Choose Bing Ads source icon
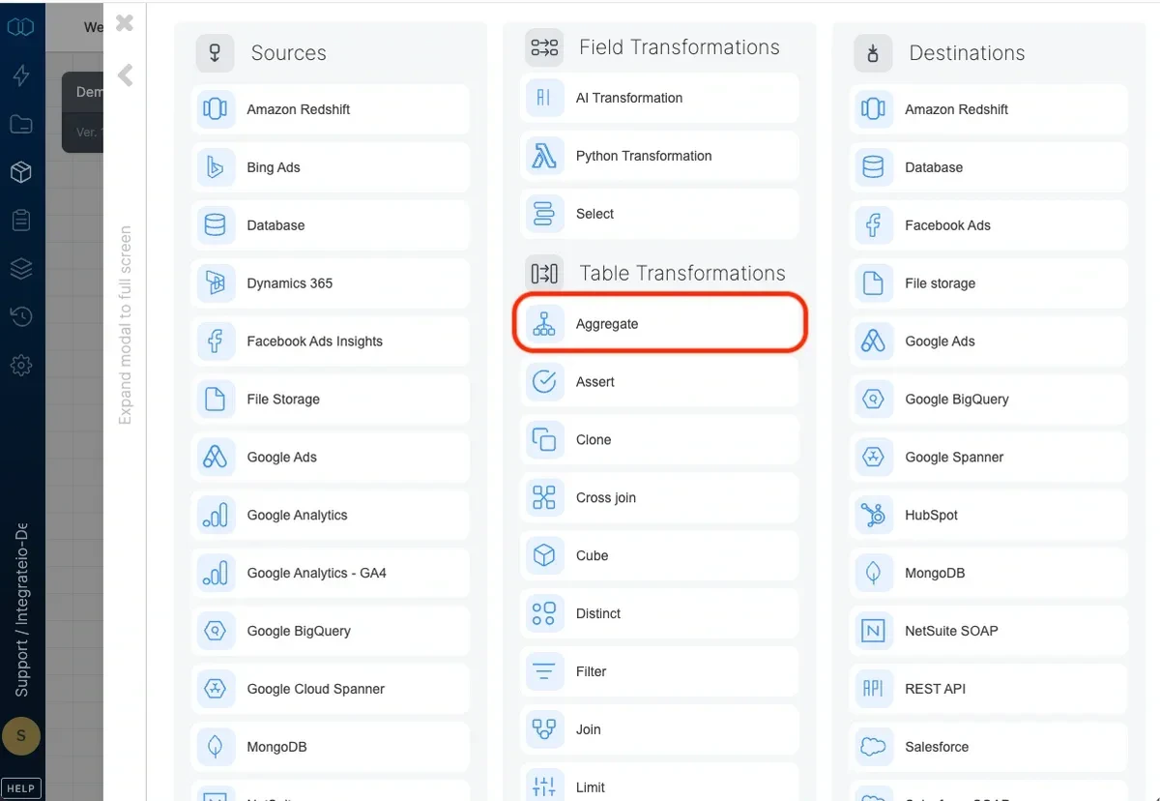This screenshot has width=1160, height=801. point(215,167)
